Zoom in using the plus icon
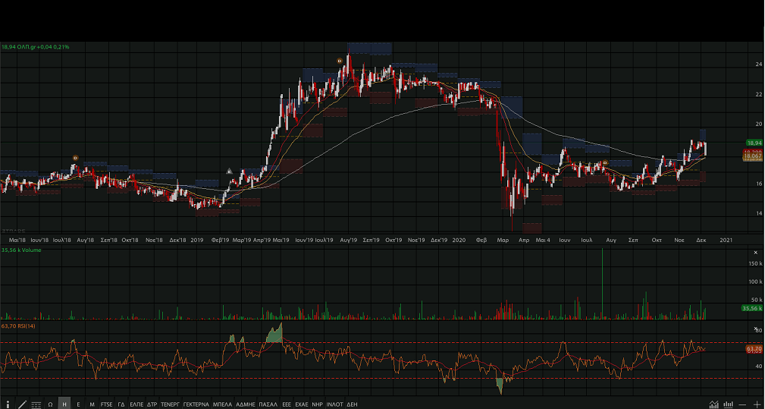The height and width of the screenshot is (409, 765). point(757,404)
